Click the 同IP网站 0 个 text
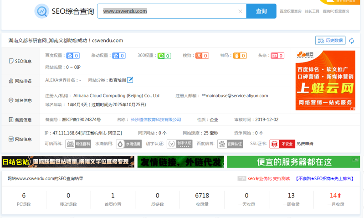 (x=152, y=133)
